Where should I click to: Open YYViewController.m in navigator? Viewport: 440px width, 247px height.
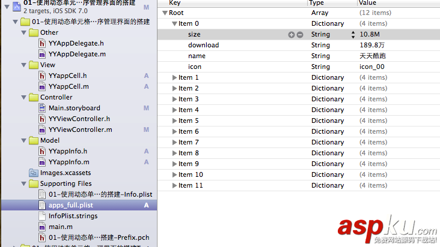(x=81, y=129)
